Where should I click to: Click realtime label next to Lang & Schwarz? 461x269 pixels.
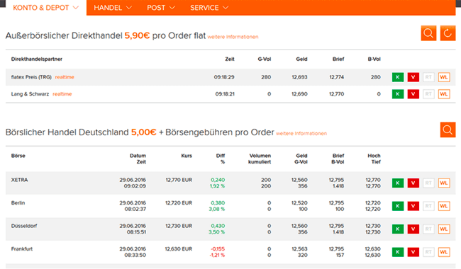pos(62,94)
